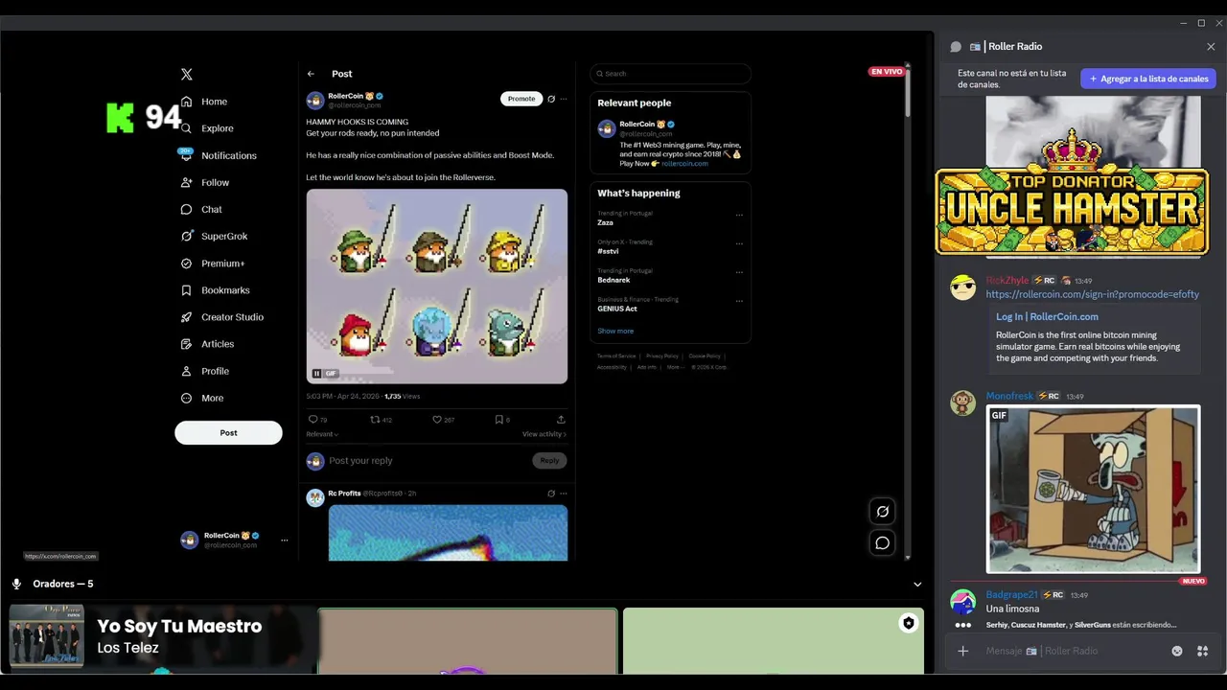The image size is (1227, 690).
Task: Open Explore in X sidebar
Action: pyautogui.click(x=207, y=128)
